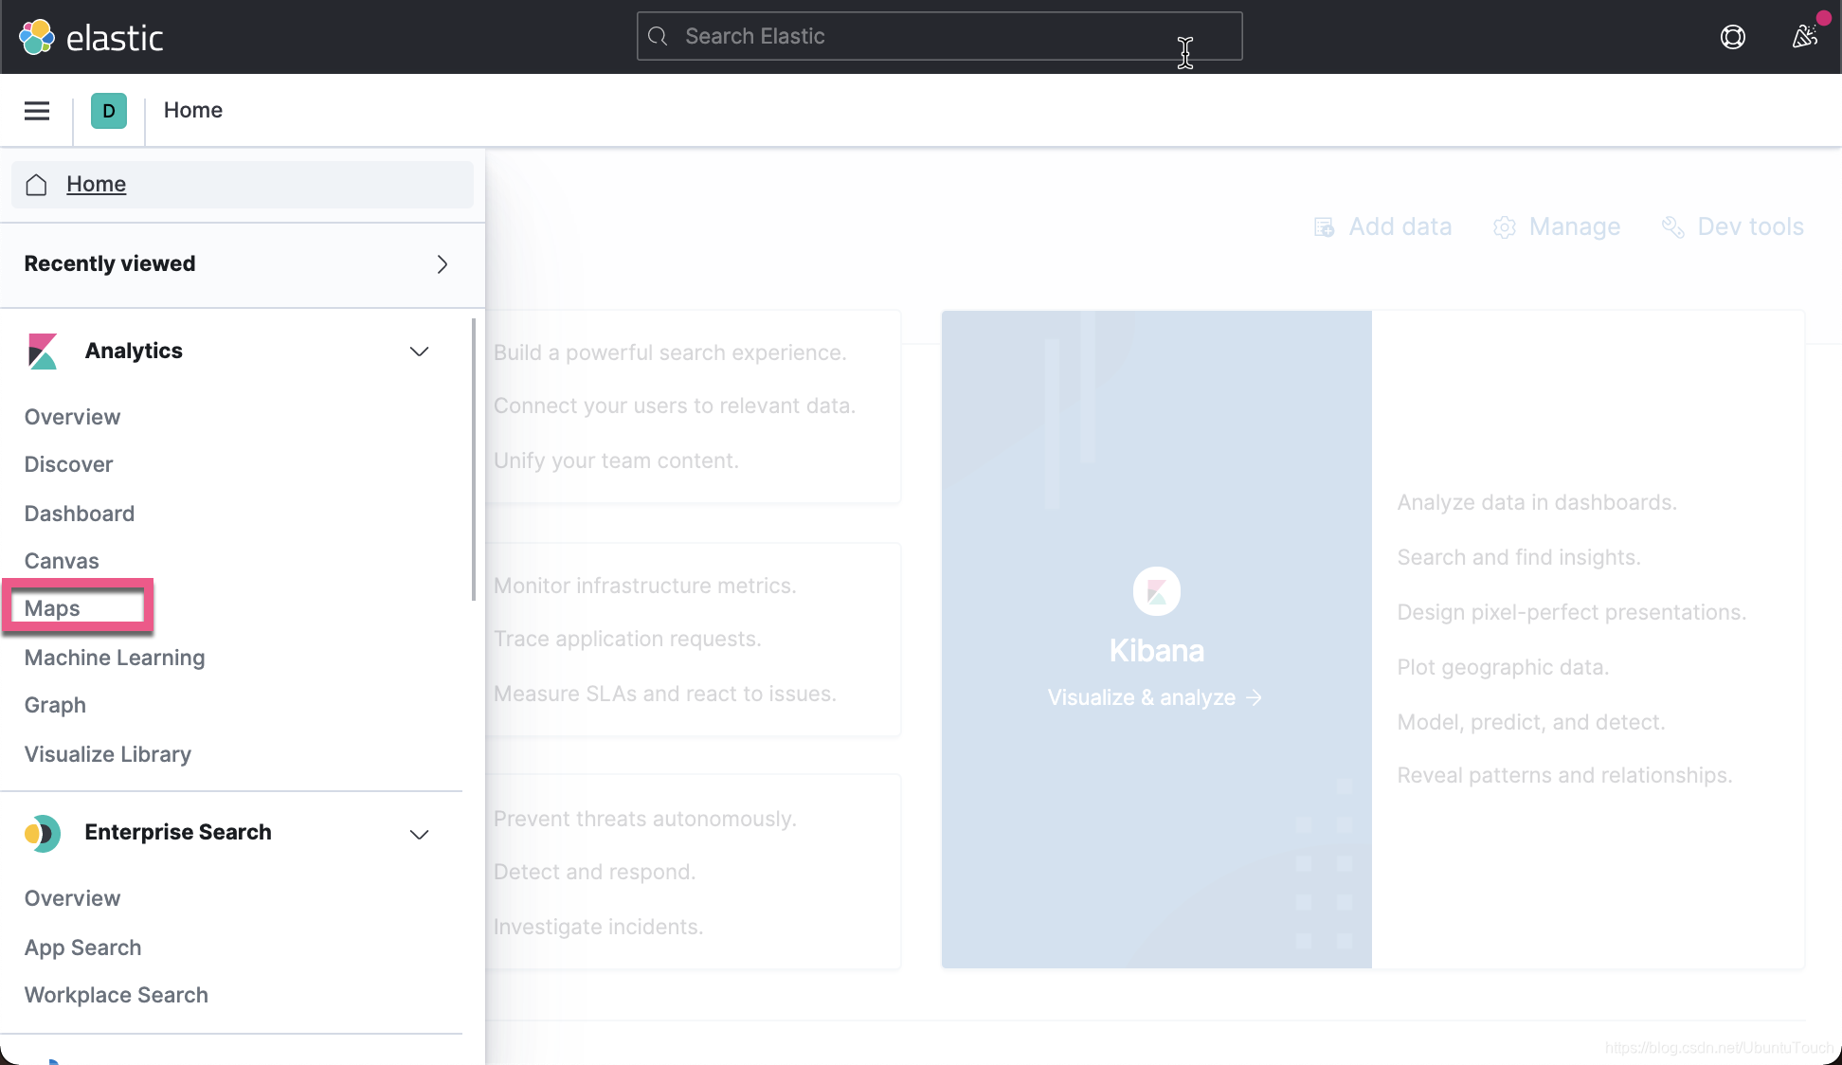Click the Analytics Kibana logo icon
Screen dimensions: 1842x1065
click(x=43, y=352)
